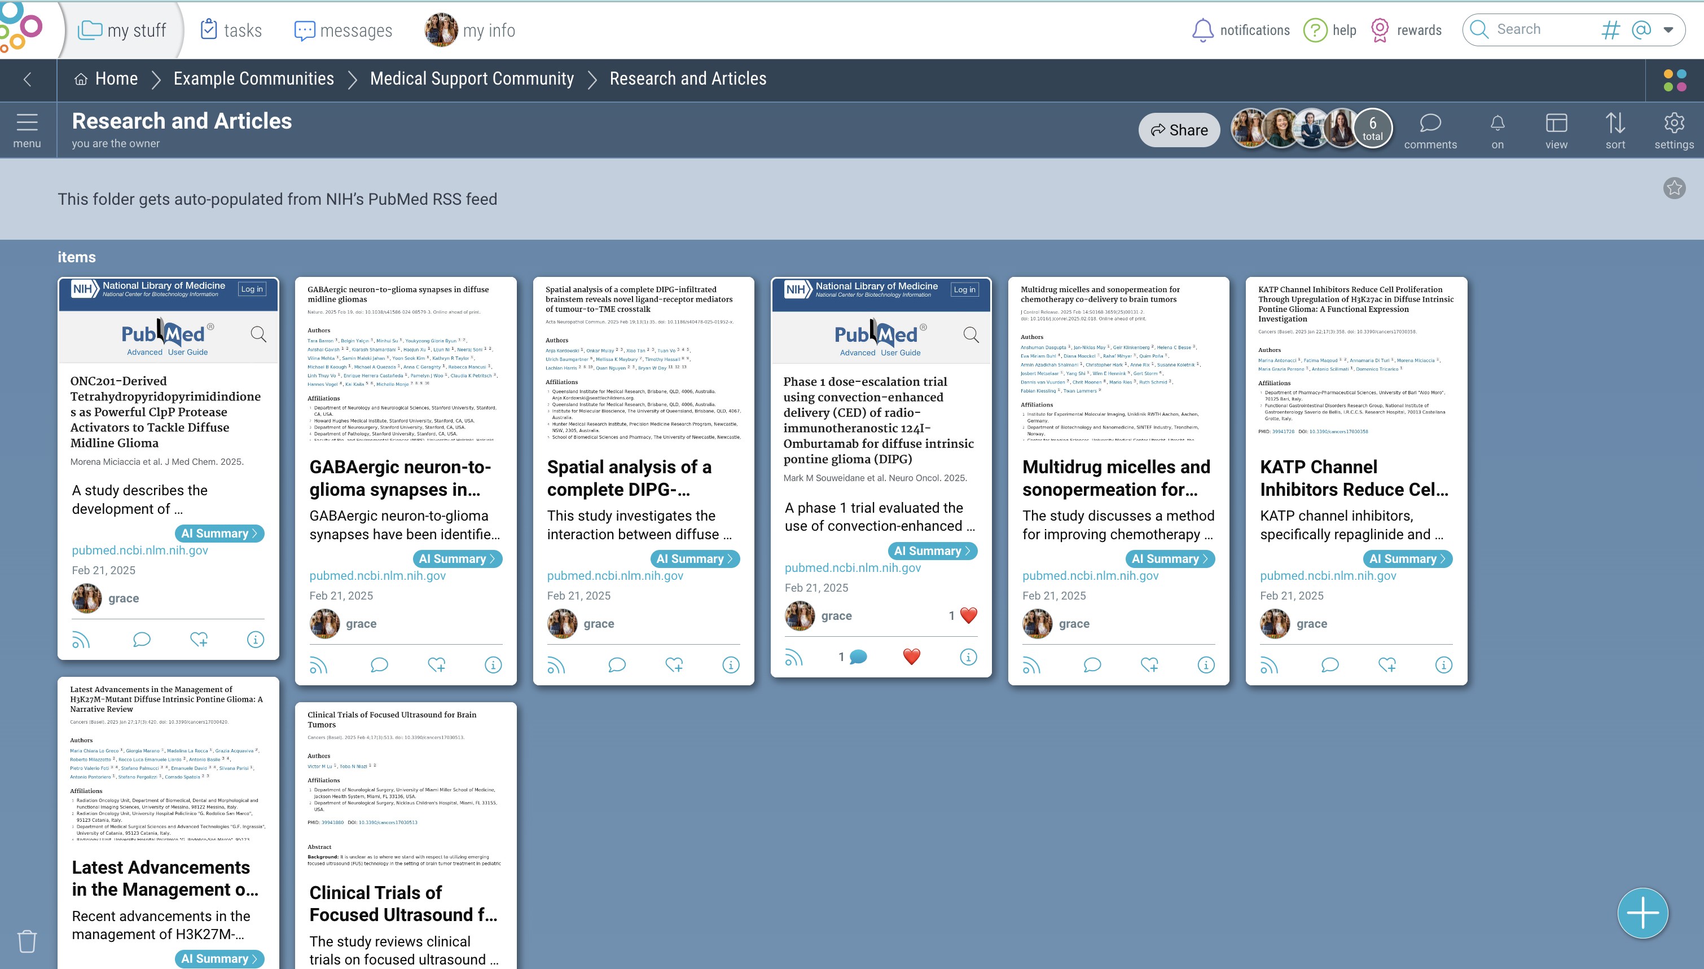Click the colorful four-dots apps icon
The height and width of the screenshot is (969, 1704).
[1675, 81]
